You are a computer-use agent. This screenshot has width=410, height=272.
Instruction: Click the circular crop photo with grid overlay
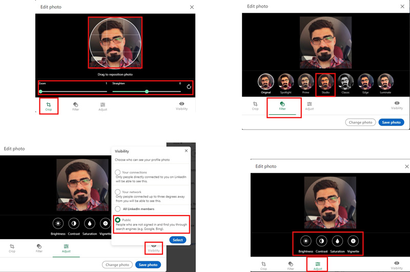tap(115, 43)
